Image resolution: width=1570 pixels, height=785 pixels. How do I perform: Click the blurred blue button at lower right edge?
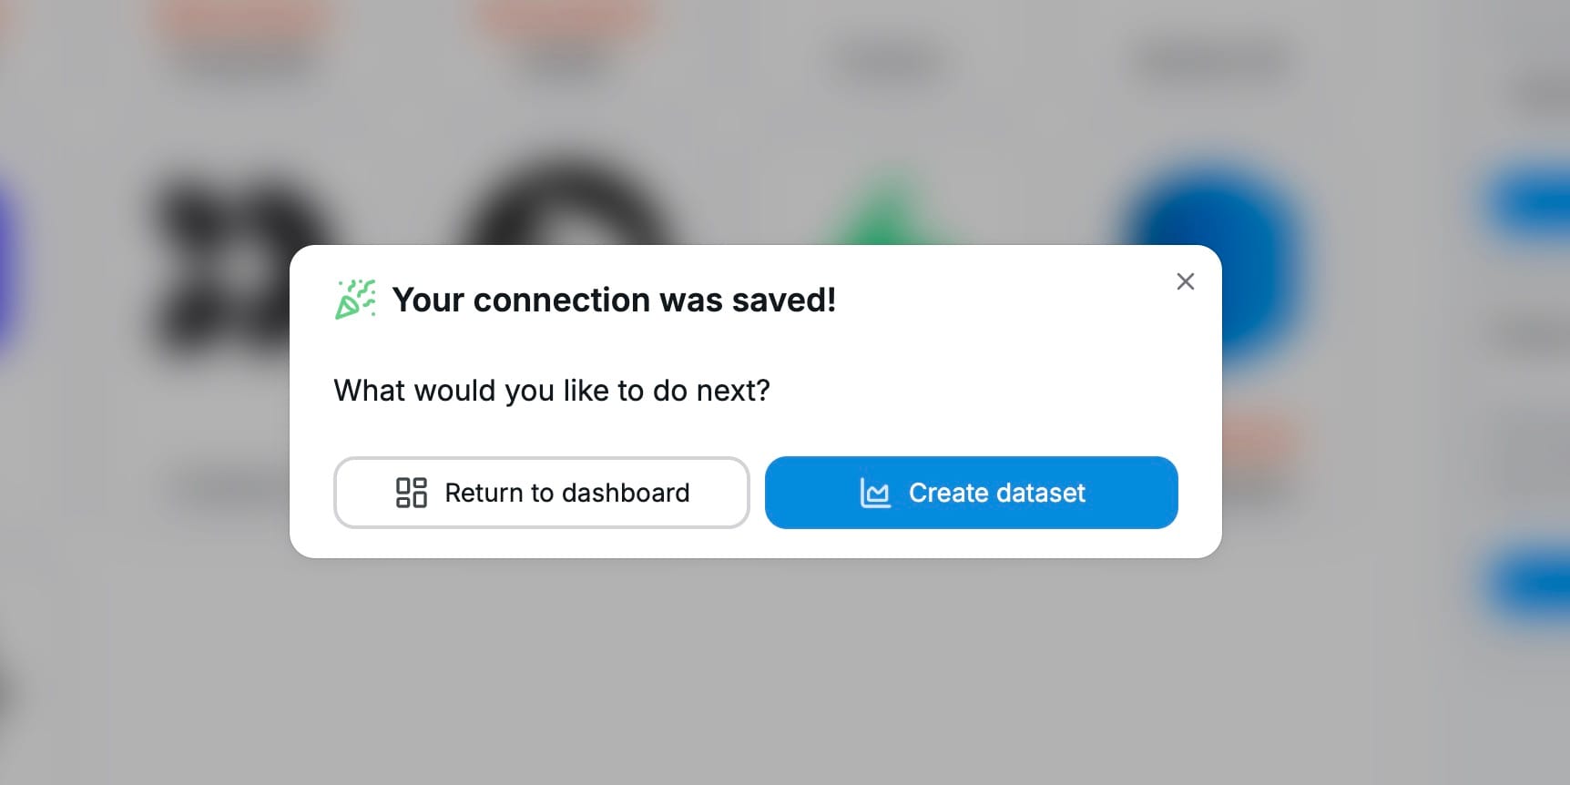pyautogui.click(x=1534, y=583)
